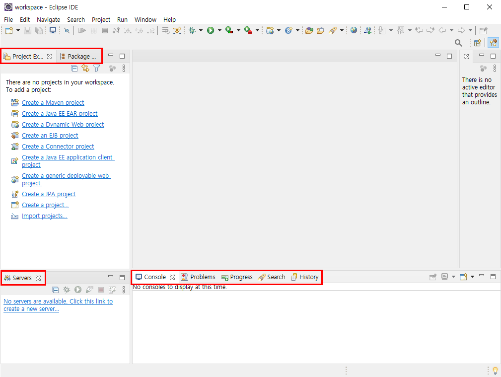Click the magnifier Quick Access search icon

tap(458, 43)
